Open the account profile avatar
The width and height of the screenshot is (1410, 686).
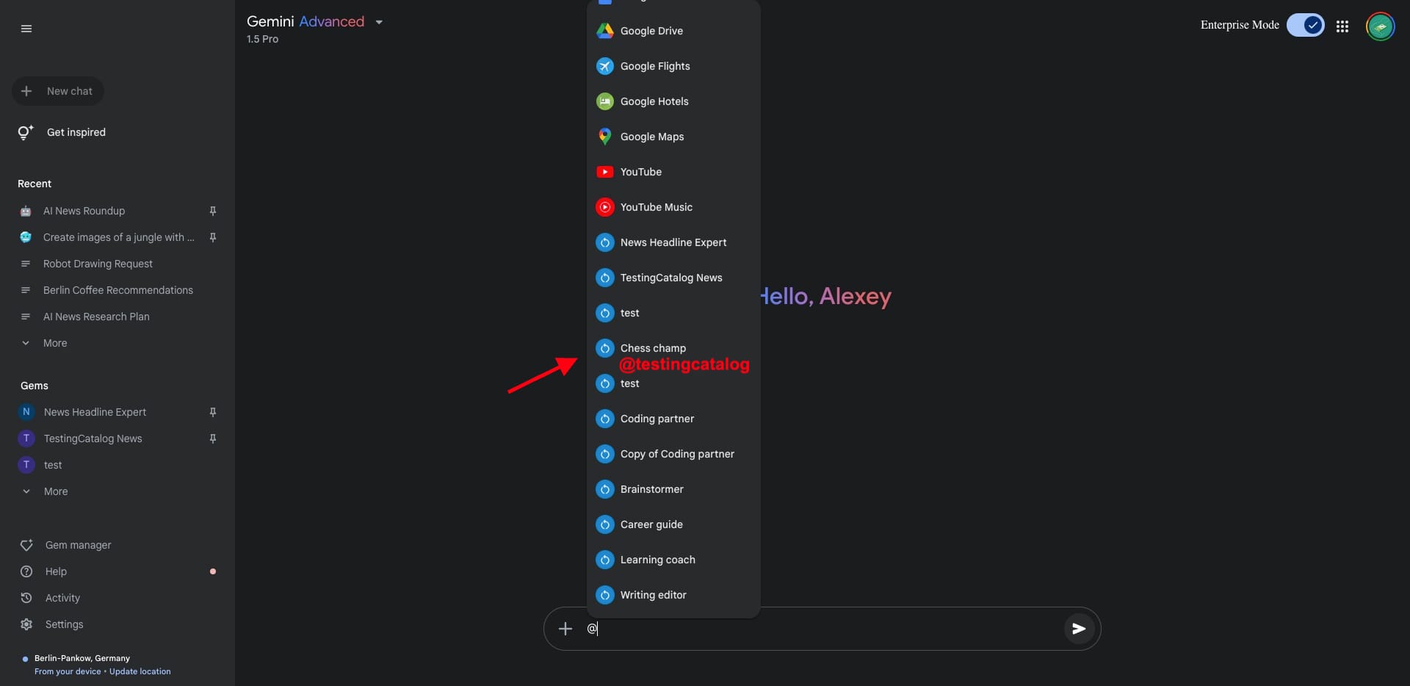click(x=1381, y=26)
